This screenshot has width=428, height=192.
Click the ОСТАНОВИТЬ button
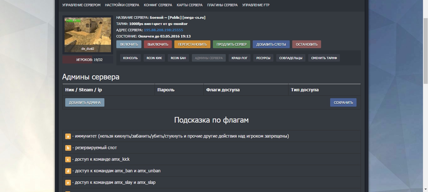(307, 44)
